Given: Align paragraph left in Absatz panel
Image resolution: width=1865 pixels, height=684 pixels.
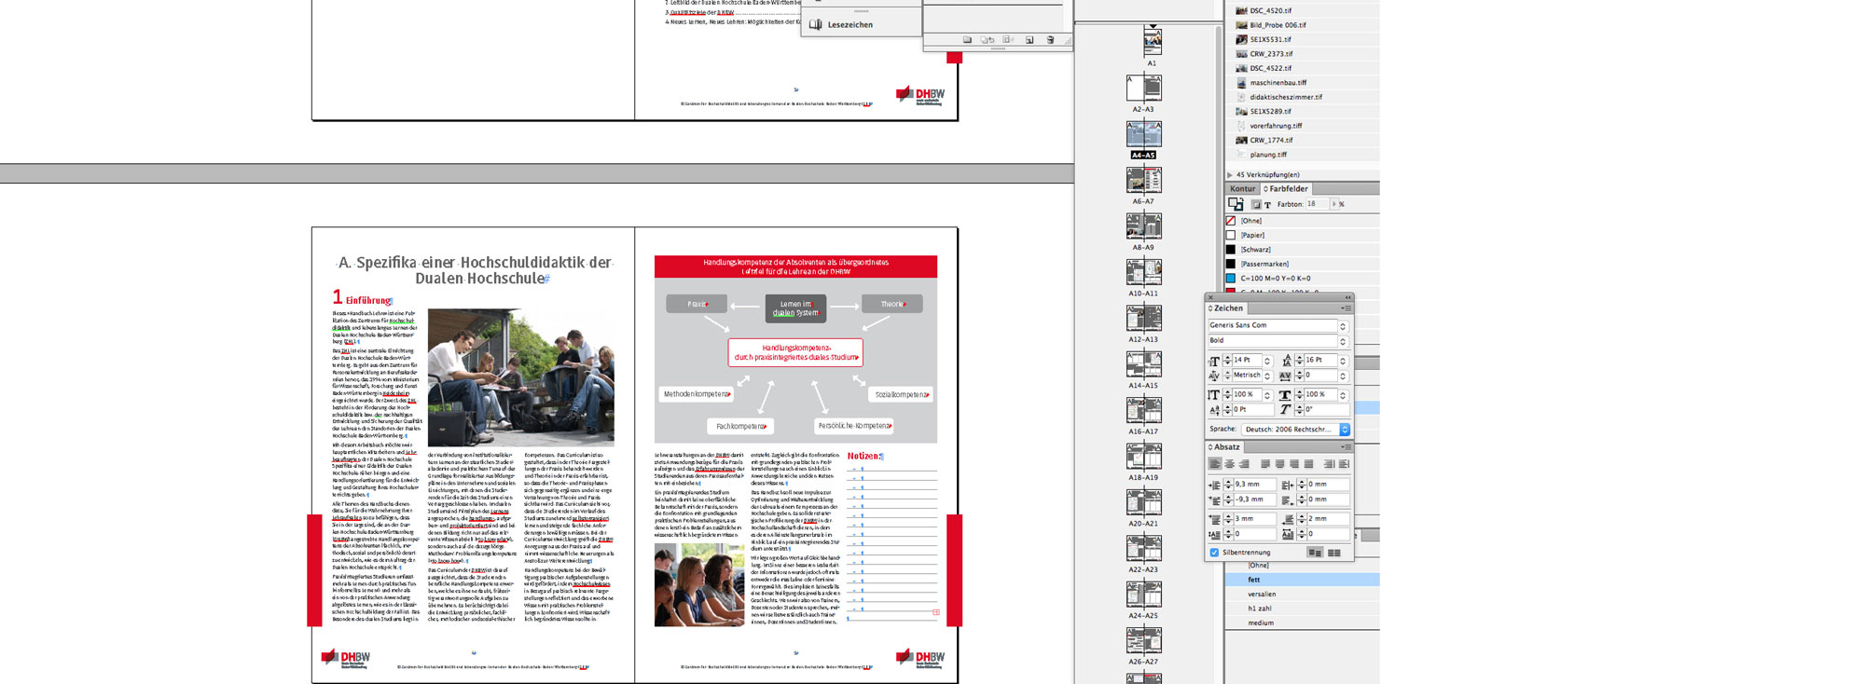Looking at the screenshot, I should tap(1215, 464).
